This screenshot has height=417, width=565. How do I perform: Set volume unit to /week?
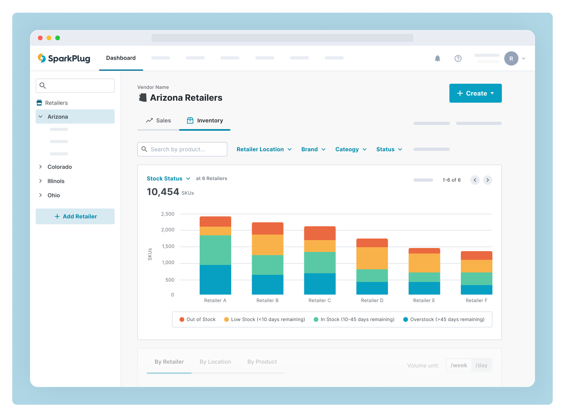pyautogui.click(x=459, y=365)
